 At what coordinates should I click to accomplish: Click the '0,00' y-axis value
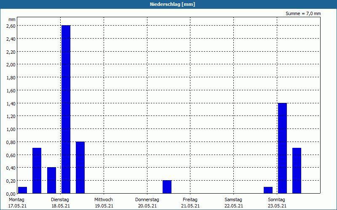tap(11, 194)
